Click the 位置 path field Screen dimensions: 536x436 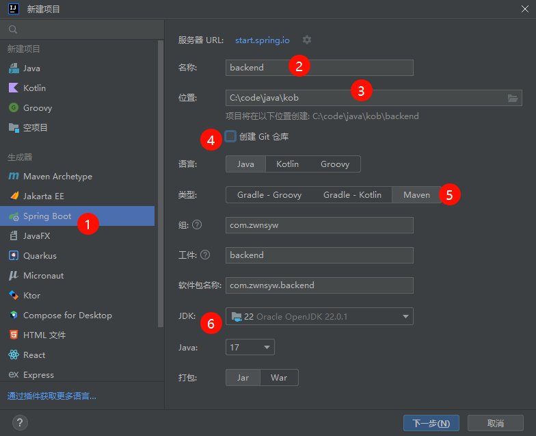pos(373,98)
